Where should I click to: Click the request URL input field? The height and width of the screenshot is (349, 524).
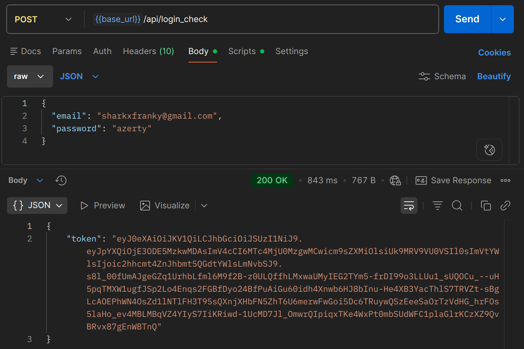(x=261, y=19)
